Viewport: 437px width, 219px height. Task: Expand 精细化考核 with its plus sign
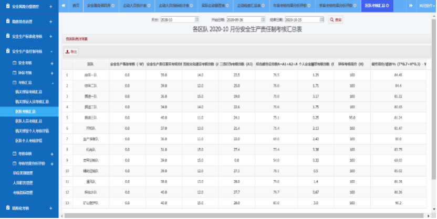click(x=51, y=208)
